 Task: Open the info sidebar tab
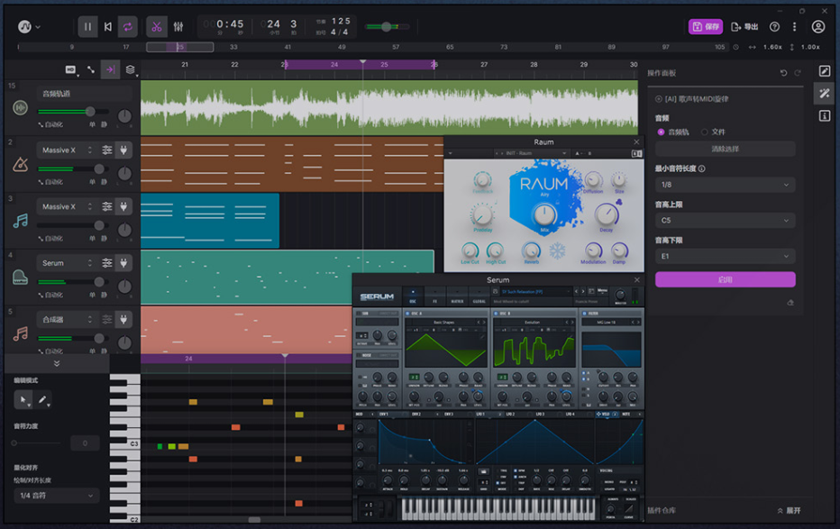pos(825,115)
